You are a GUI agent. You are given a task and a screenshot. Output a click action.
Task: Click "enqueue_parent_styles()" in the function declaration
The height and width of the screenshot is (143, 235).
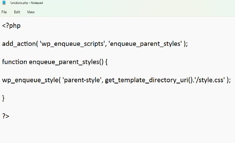66,62
